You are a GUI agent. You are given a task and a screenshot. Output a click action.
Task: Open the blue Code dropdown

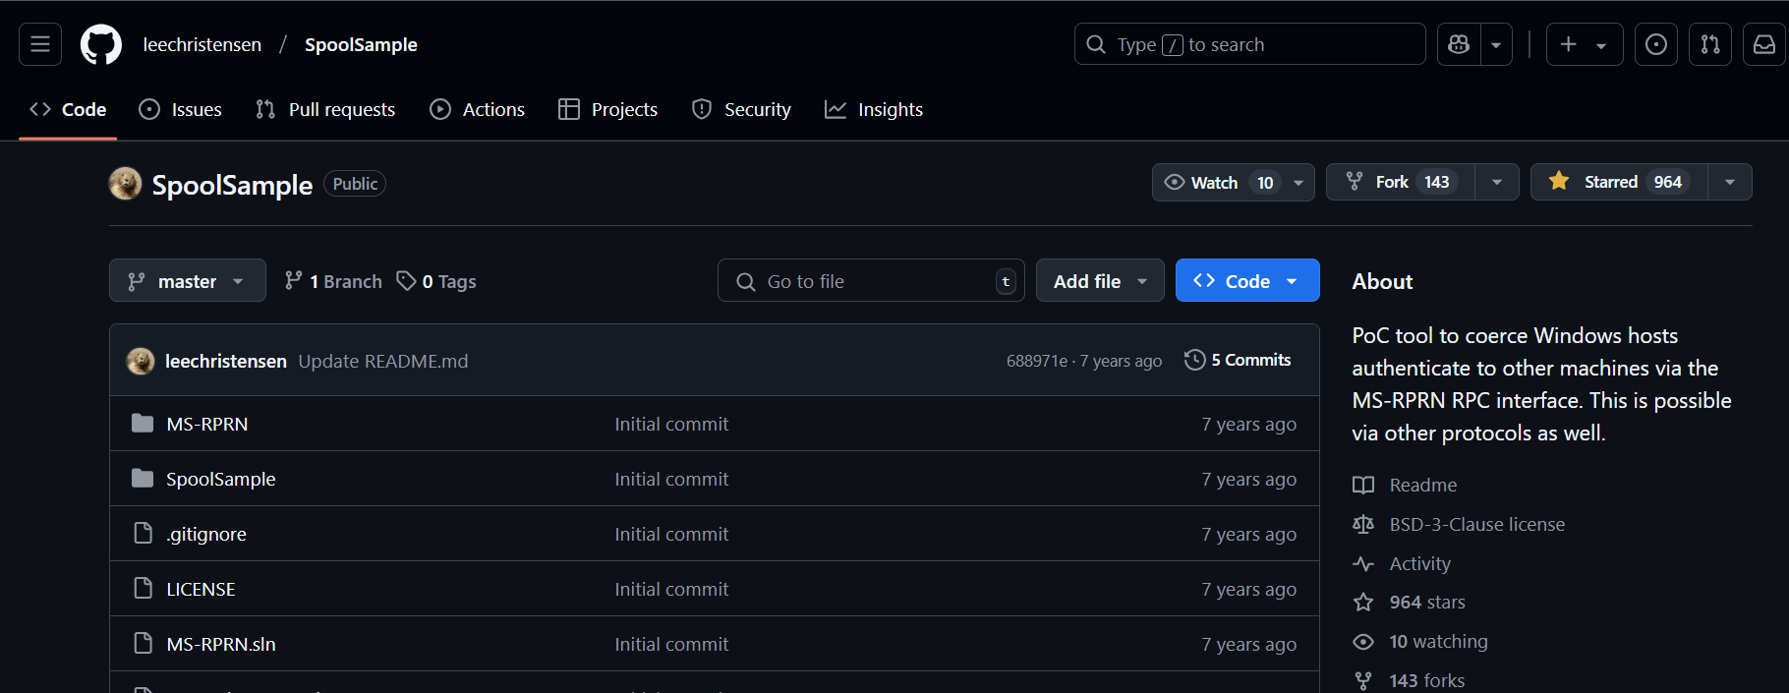[1246, 281]
